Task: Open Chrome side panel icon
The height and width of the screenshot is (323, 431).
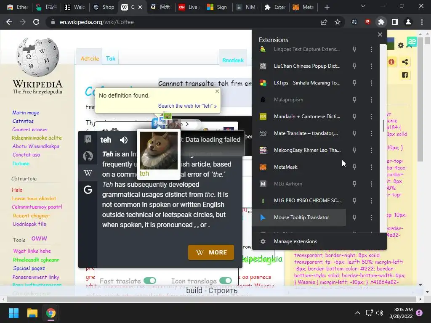Action: tap(395, 22)
